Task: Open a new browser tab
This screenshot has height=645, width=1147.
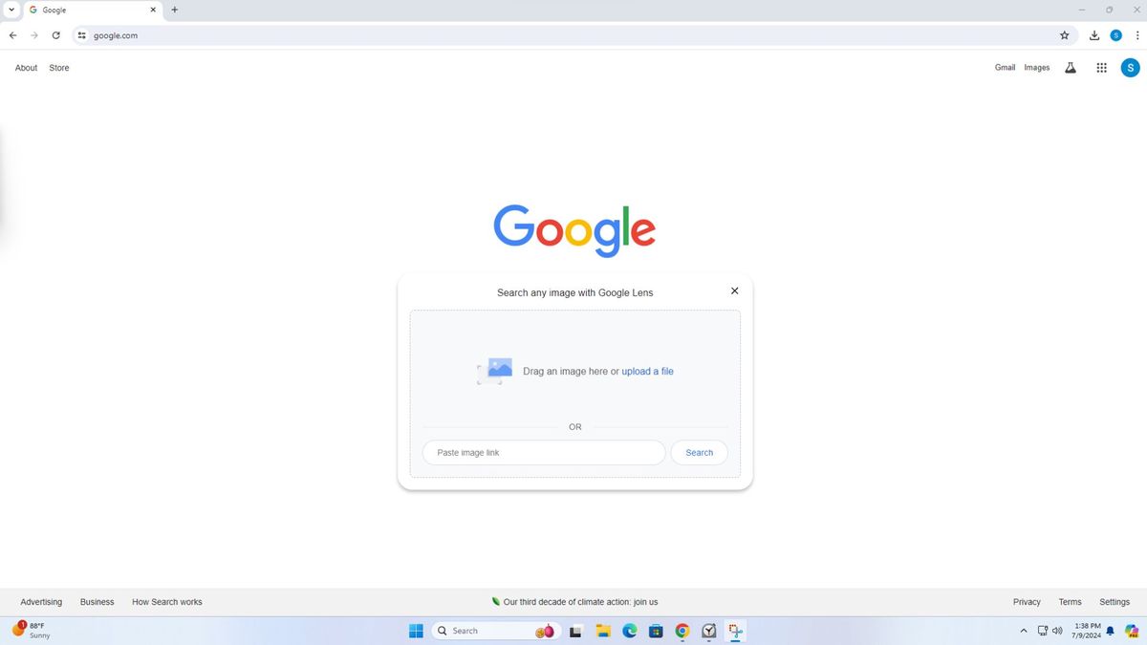Action: pyautogui.click(x=174, y=10)
